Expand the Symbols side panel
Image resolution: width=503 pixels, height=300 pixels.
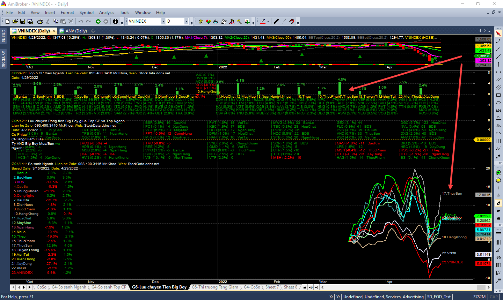(3, 58)
